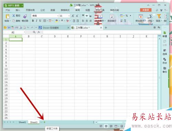Open the Start (开始) ribbon tab
Image resolution: width=172 pixels, height=131 pixels.
(x=8, y=10)
